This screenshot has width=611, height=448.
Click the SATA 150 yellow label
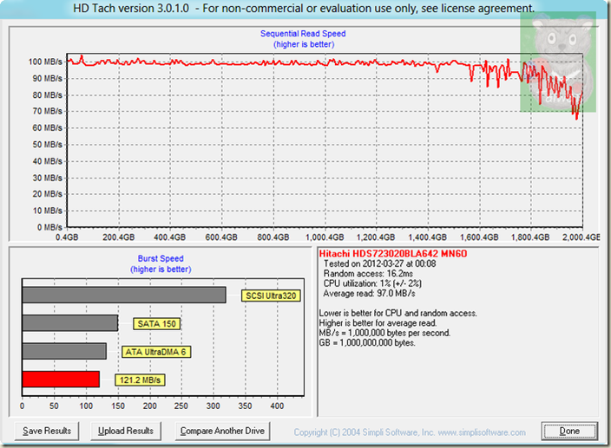(158, 324)
